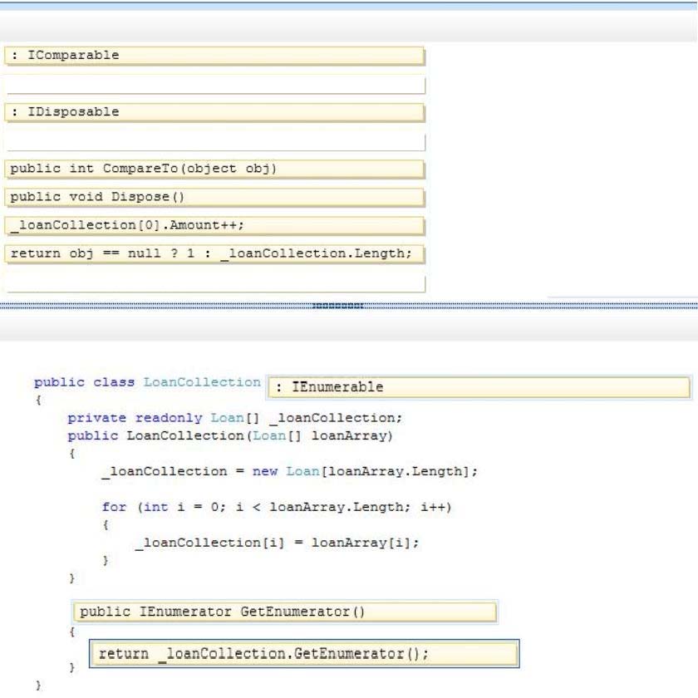The height and width of the screenshot is (698, 698).
Task: Click the 'private readonly Loan[] _loanCollection;' line
Action: point(235,418)
